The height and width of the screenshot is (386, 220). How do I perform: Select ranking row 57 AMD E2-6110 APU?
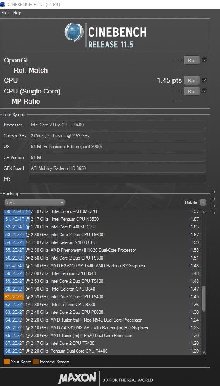click(x=102, y=266)
